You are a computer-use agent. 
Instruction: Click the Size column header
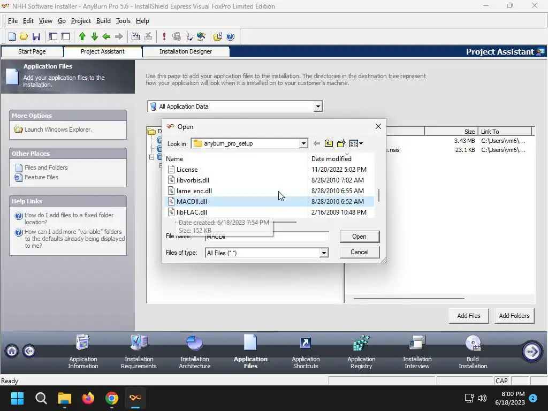(451, 132)
